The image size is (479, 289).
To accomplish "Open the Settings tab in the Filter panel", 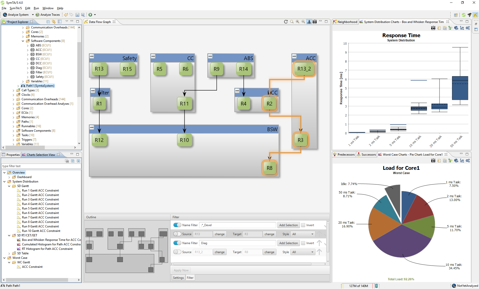I will tap(178, 278).
